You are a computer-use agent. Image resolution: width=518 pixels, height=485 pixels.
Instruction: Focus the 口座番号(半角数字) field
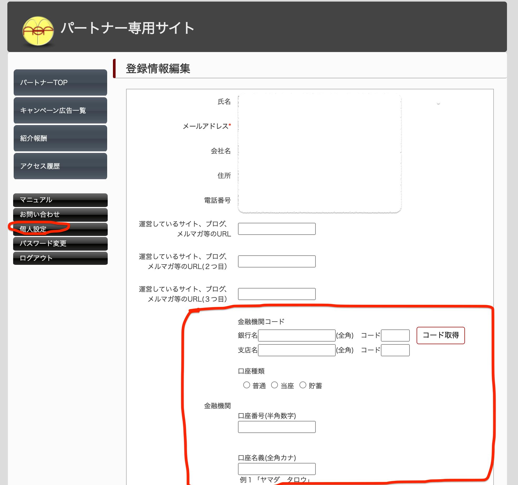(277, 427)
